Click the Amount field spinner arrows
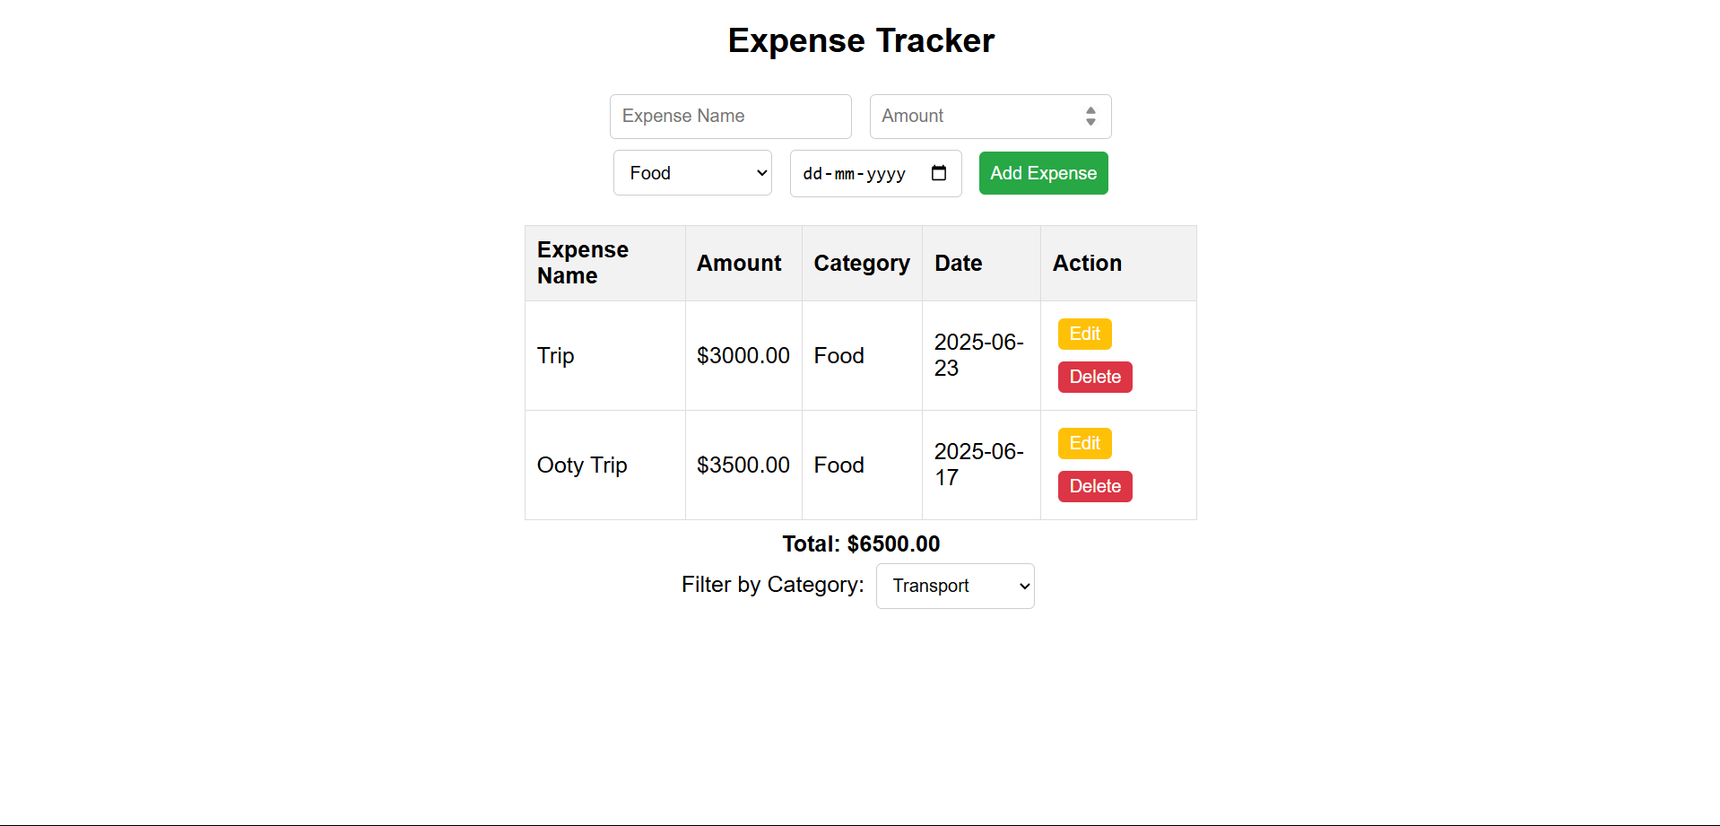Image resolution: width=1720 pixels, height=826 pixels. pos(1090,117)
